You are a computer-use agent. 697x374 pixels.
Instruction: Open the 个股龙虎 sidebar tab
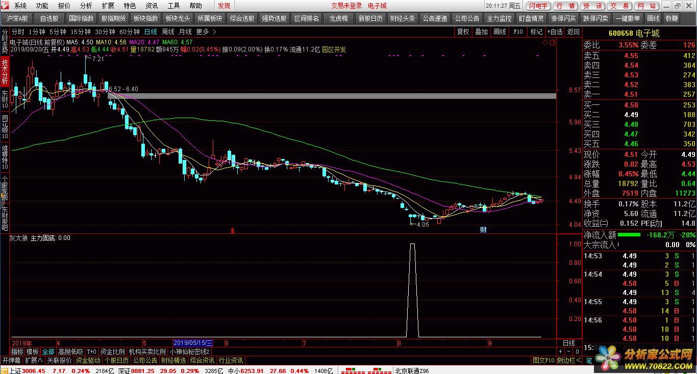(5, 188)
